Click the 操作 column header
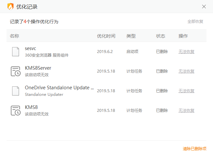 coord(183,36)
